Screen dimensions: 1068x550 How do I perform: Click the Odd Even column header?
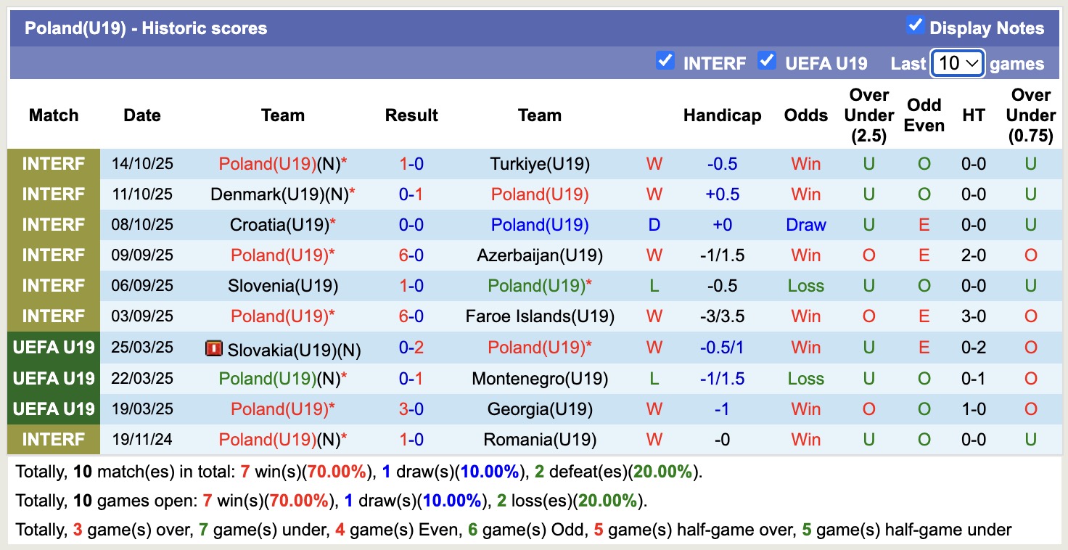pyautogui.click(x=924, y=115)
